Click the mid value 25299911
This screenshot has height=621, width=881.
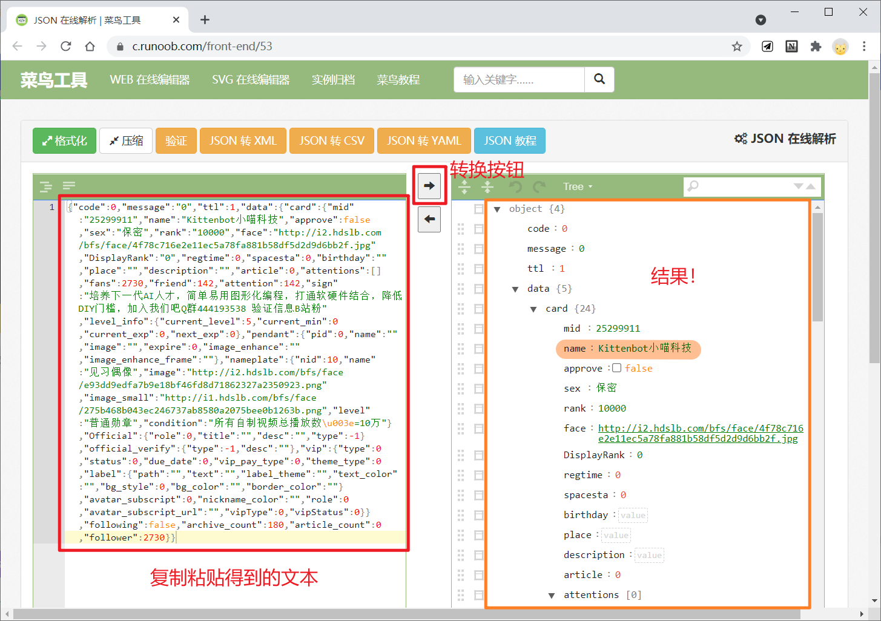618,329
